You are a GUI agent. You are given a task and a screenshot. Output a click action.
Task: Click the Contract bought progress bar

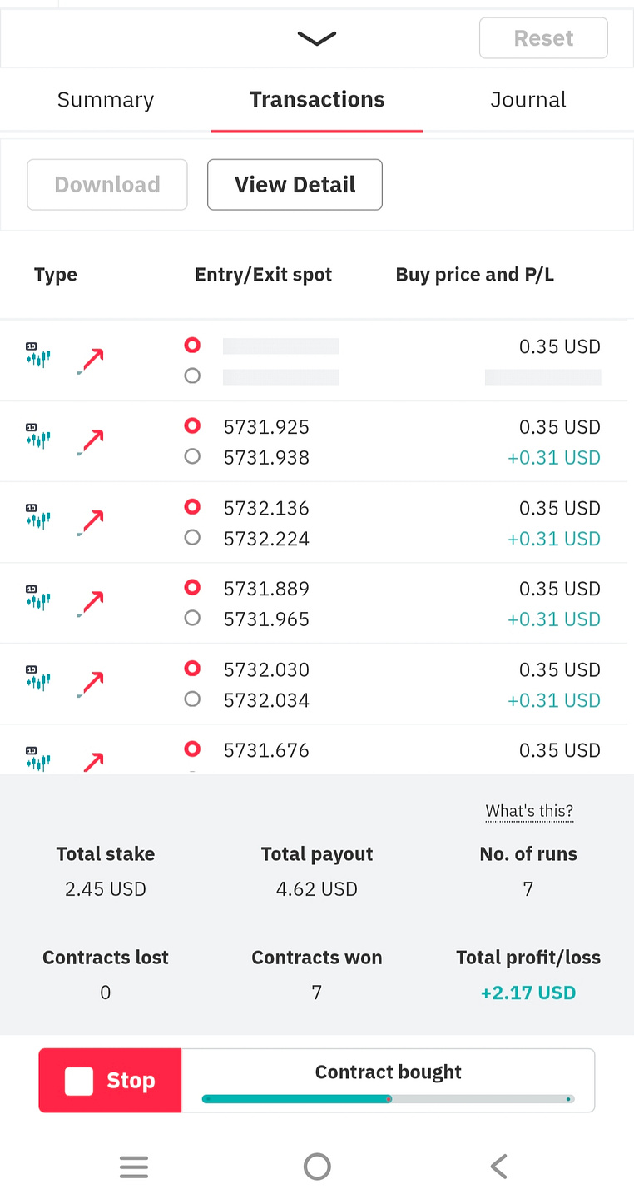388,1099
